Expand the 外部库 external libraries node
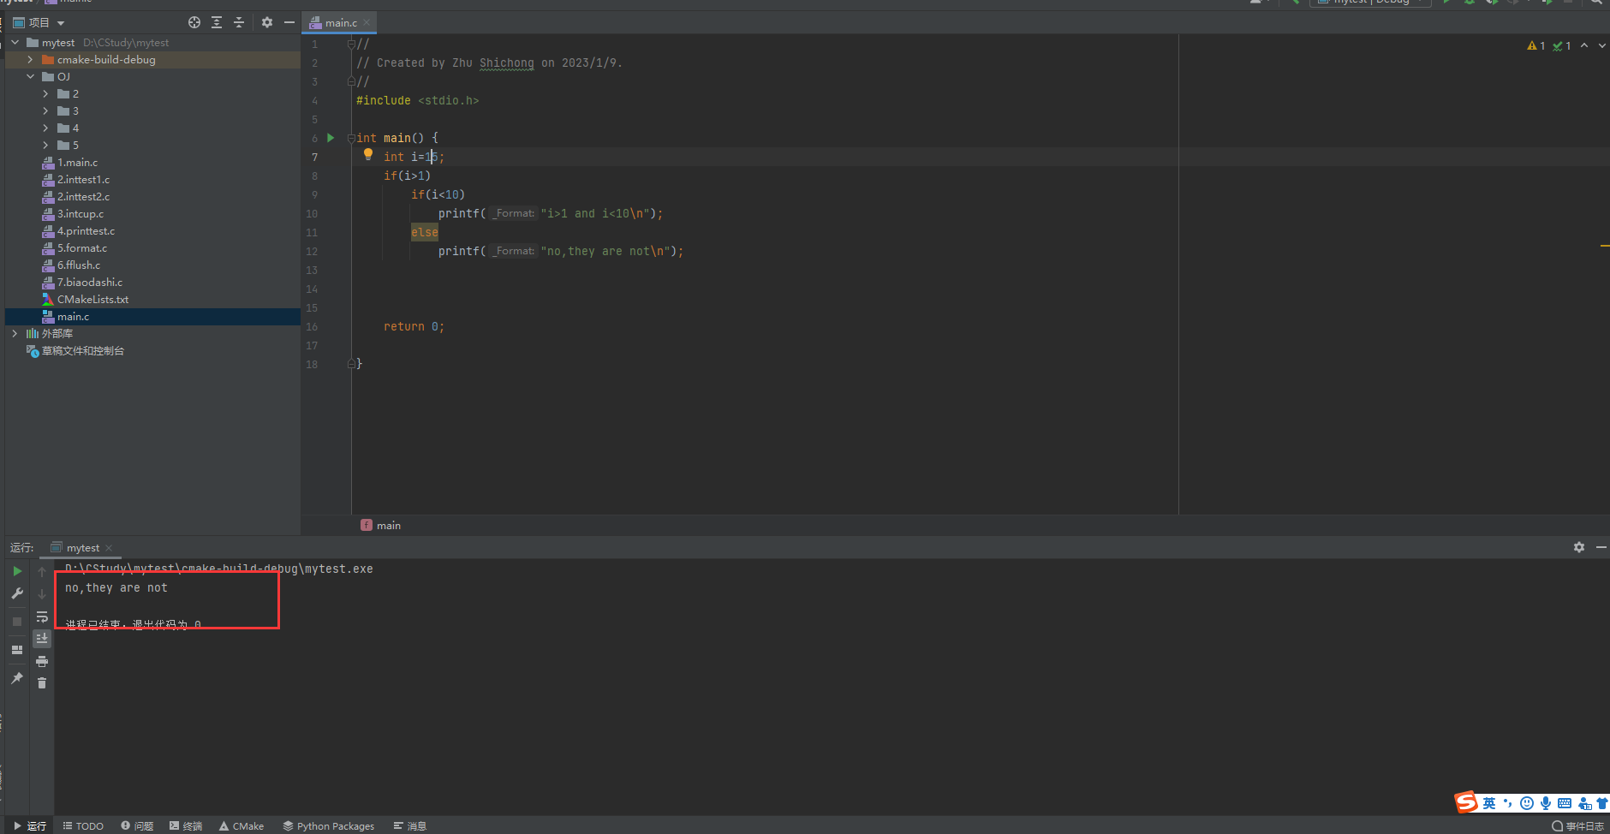 [15, 333]
